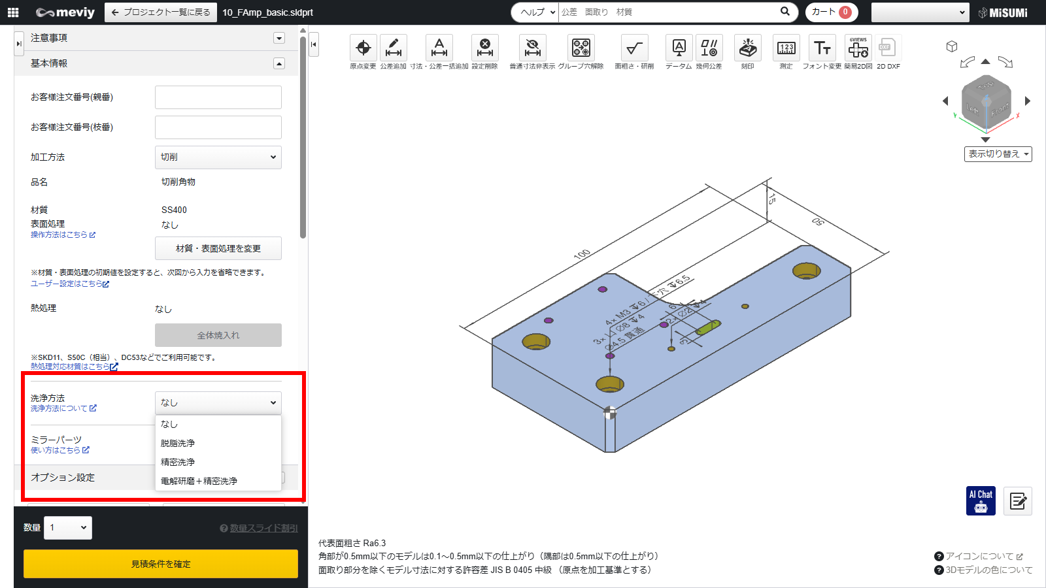Open the 設定削除 delete settings tool
This screenshot has width=1046, height=588.
tap(484, 48)
